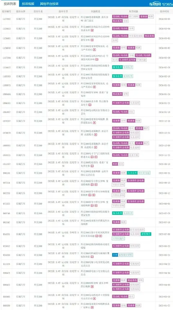Click green 服务收费 tag in 2024-02-26 row
The height and width of the screenshot is (310, 173).
[117, 67]
